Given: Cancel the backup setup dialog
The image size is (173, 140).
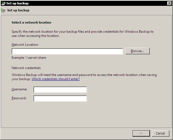Looking at the screenshot, I should pos(161,133).
